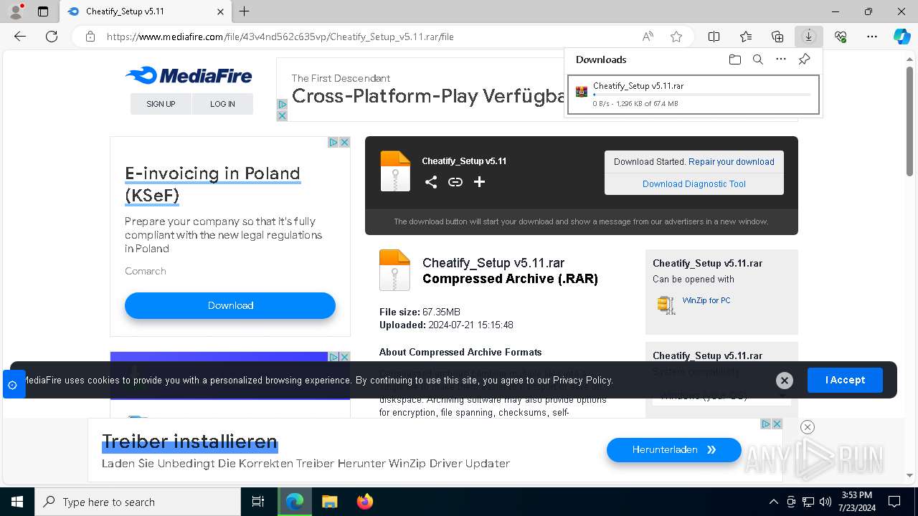Copy link for Cheatify_Setup file
The image size is (918, 516).
(x=455, y=182)
